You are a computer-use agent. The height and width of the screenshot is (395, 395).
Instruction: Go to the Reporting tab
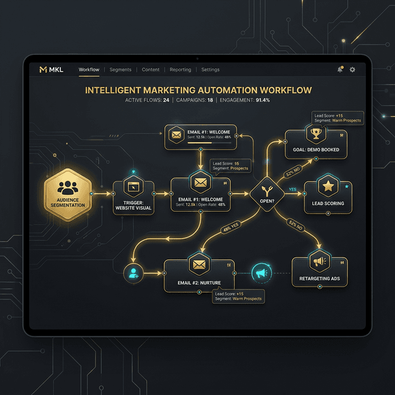click(180, 70)
